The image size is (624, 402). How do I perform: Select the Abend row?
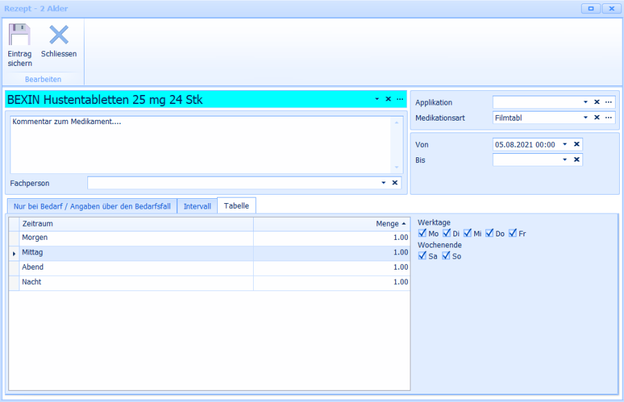(209, 268)
